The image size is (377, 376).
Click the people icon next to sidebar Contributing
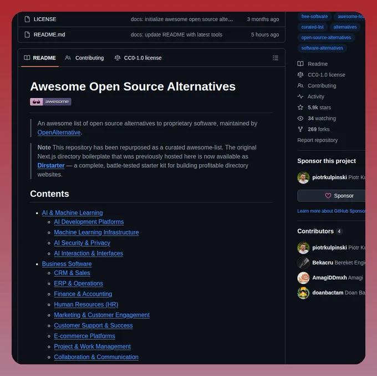(300, 85)
